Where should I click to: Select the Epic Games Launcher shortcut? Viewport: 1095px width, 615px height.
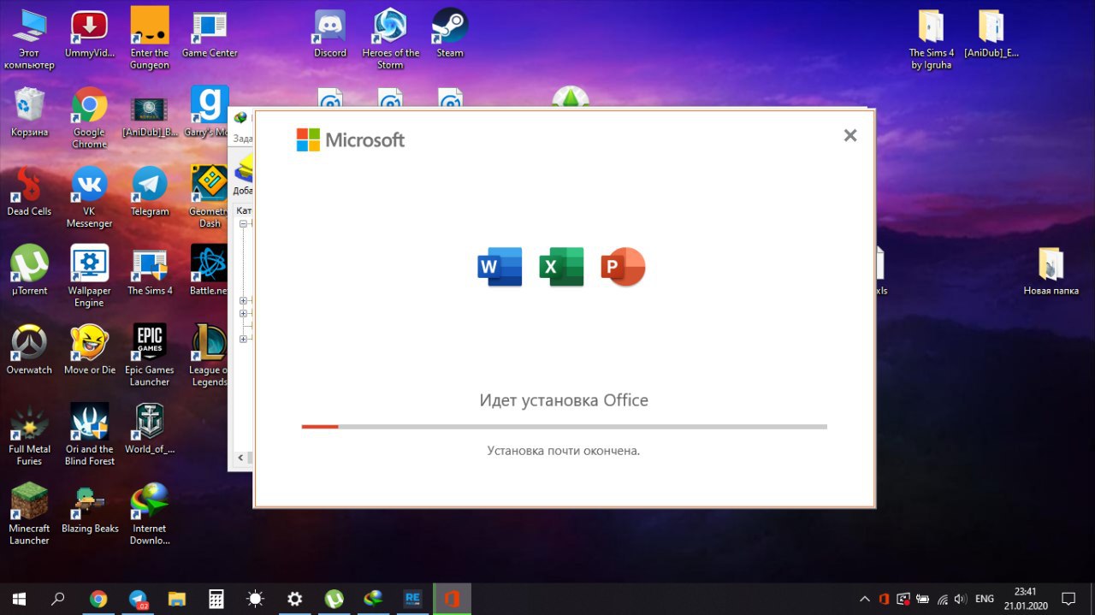click(150, 355)
